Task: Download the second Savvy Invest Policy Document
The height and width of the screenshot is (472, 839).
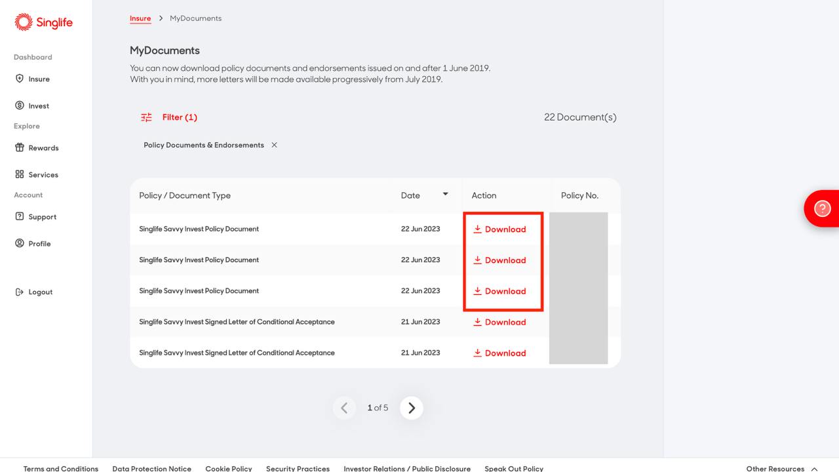Action: 499,260
